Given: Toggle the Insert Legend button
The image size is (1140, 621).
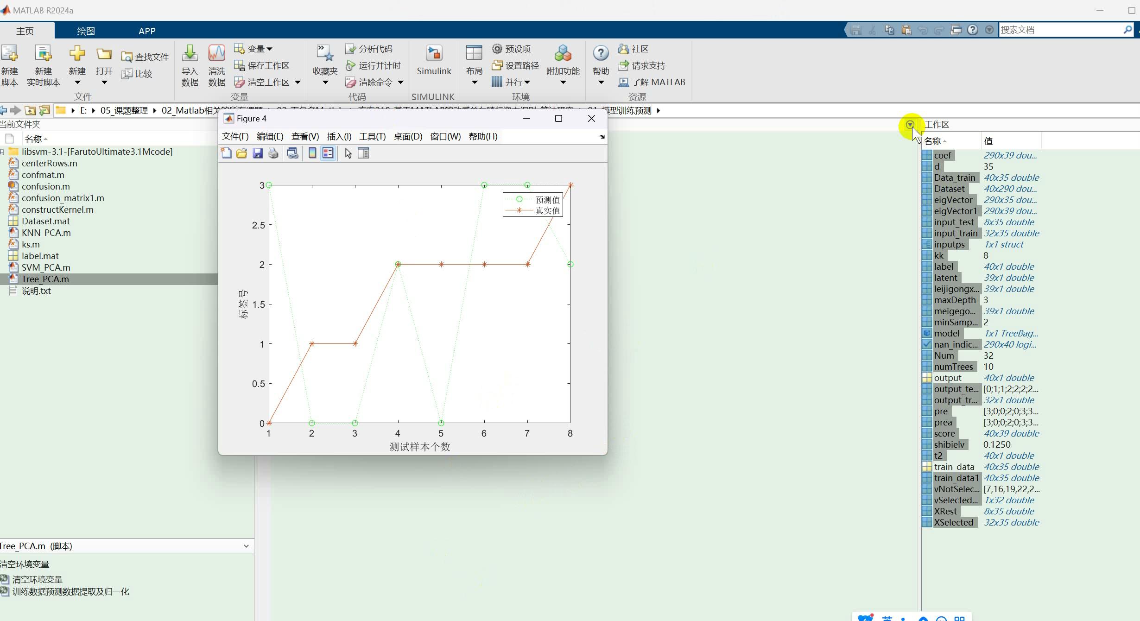Looking at the screenshot, I should (328, 153).
